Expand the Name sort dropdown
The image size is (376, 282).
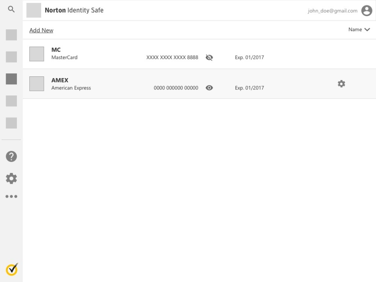click(x=359, y=30)
